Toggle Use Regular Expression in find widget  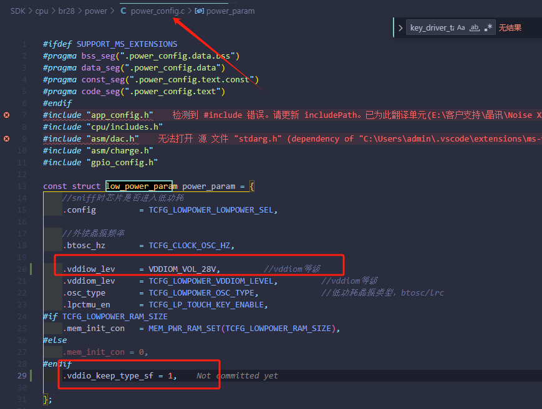tap(488, 27)
